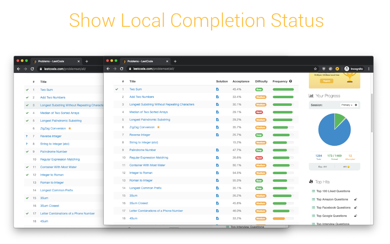Open solution icon for Palindrome Number row

(217, 150)
